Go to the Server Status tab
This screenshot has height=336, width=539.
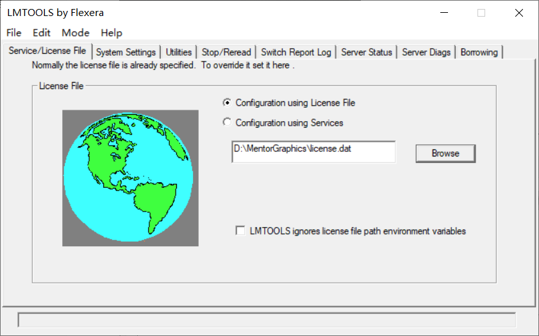[x=367, y=53]
